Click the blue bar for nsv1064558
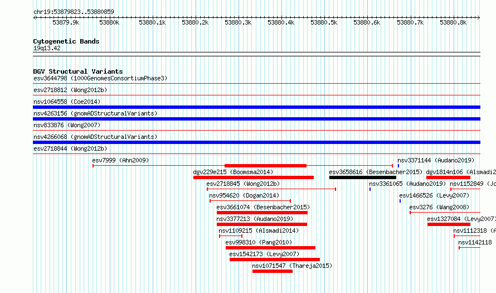Viewport: 496px width, 293px height. tap(256, 107)
